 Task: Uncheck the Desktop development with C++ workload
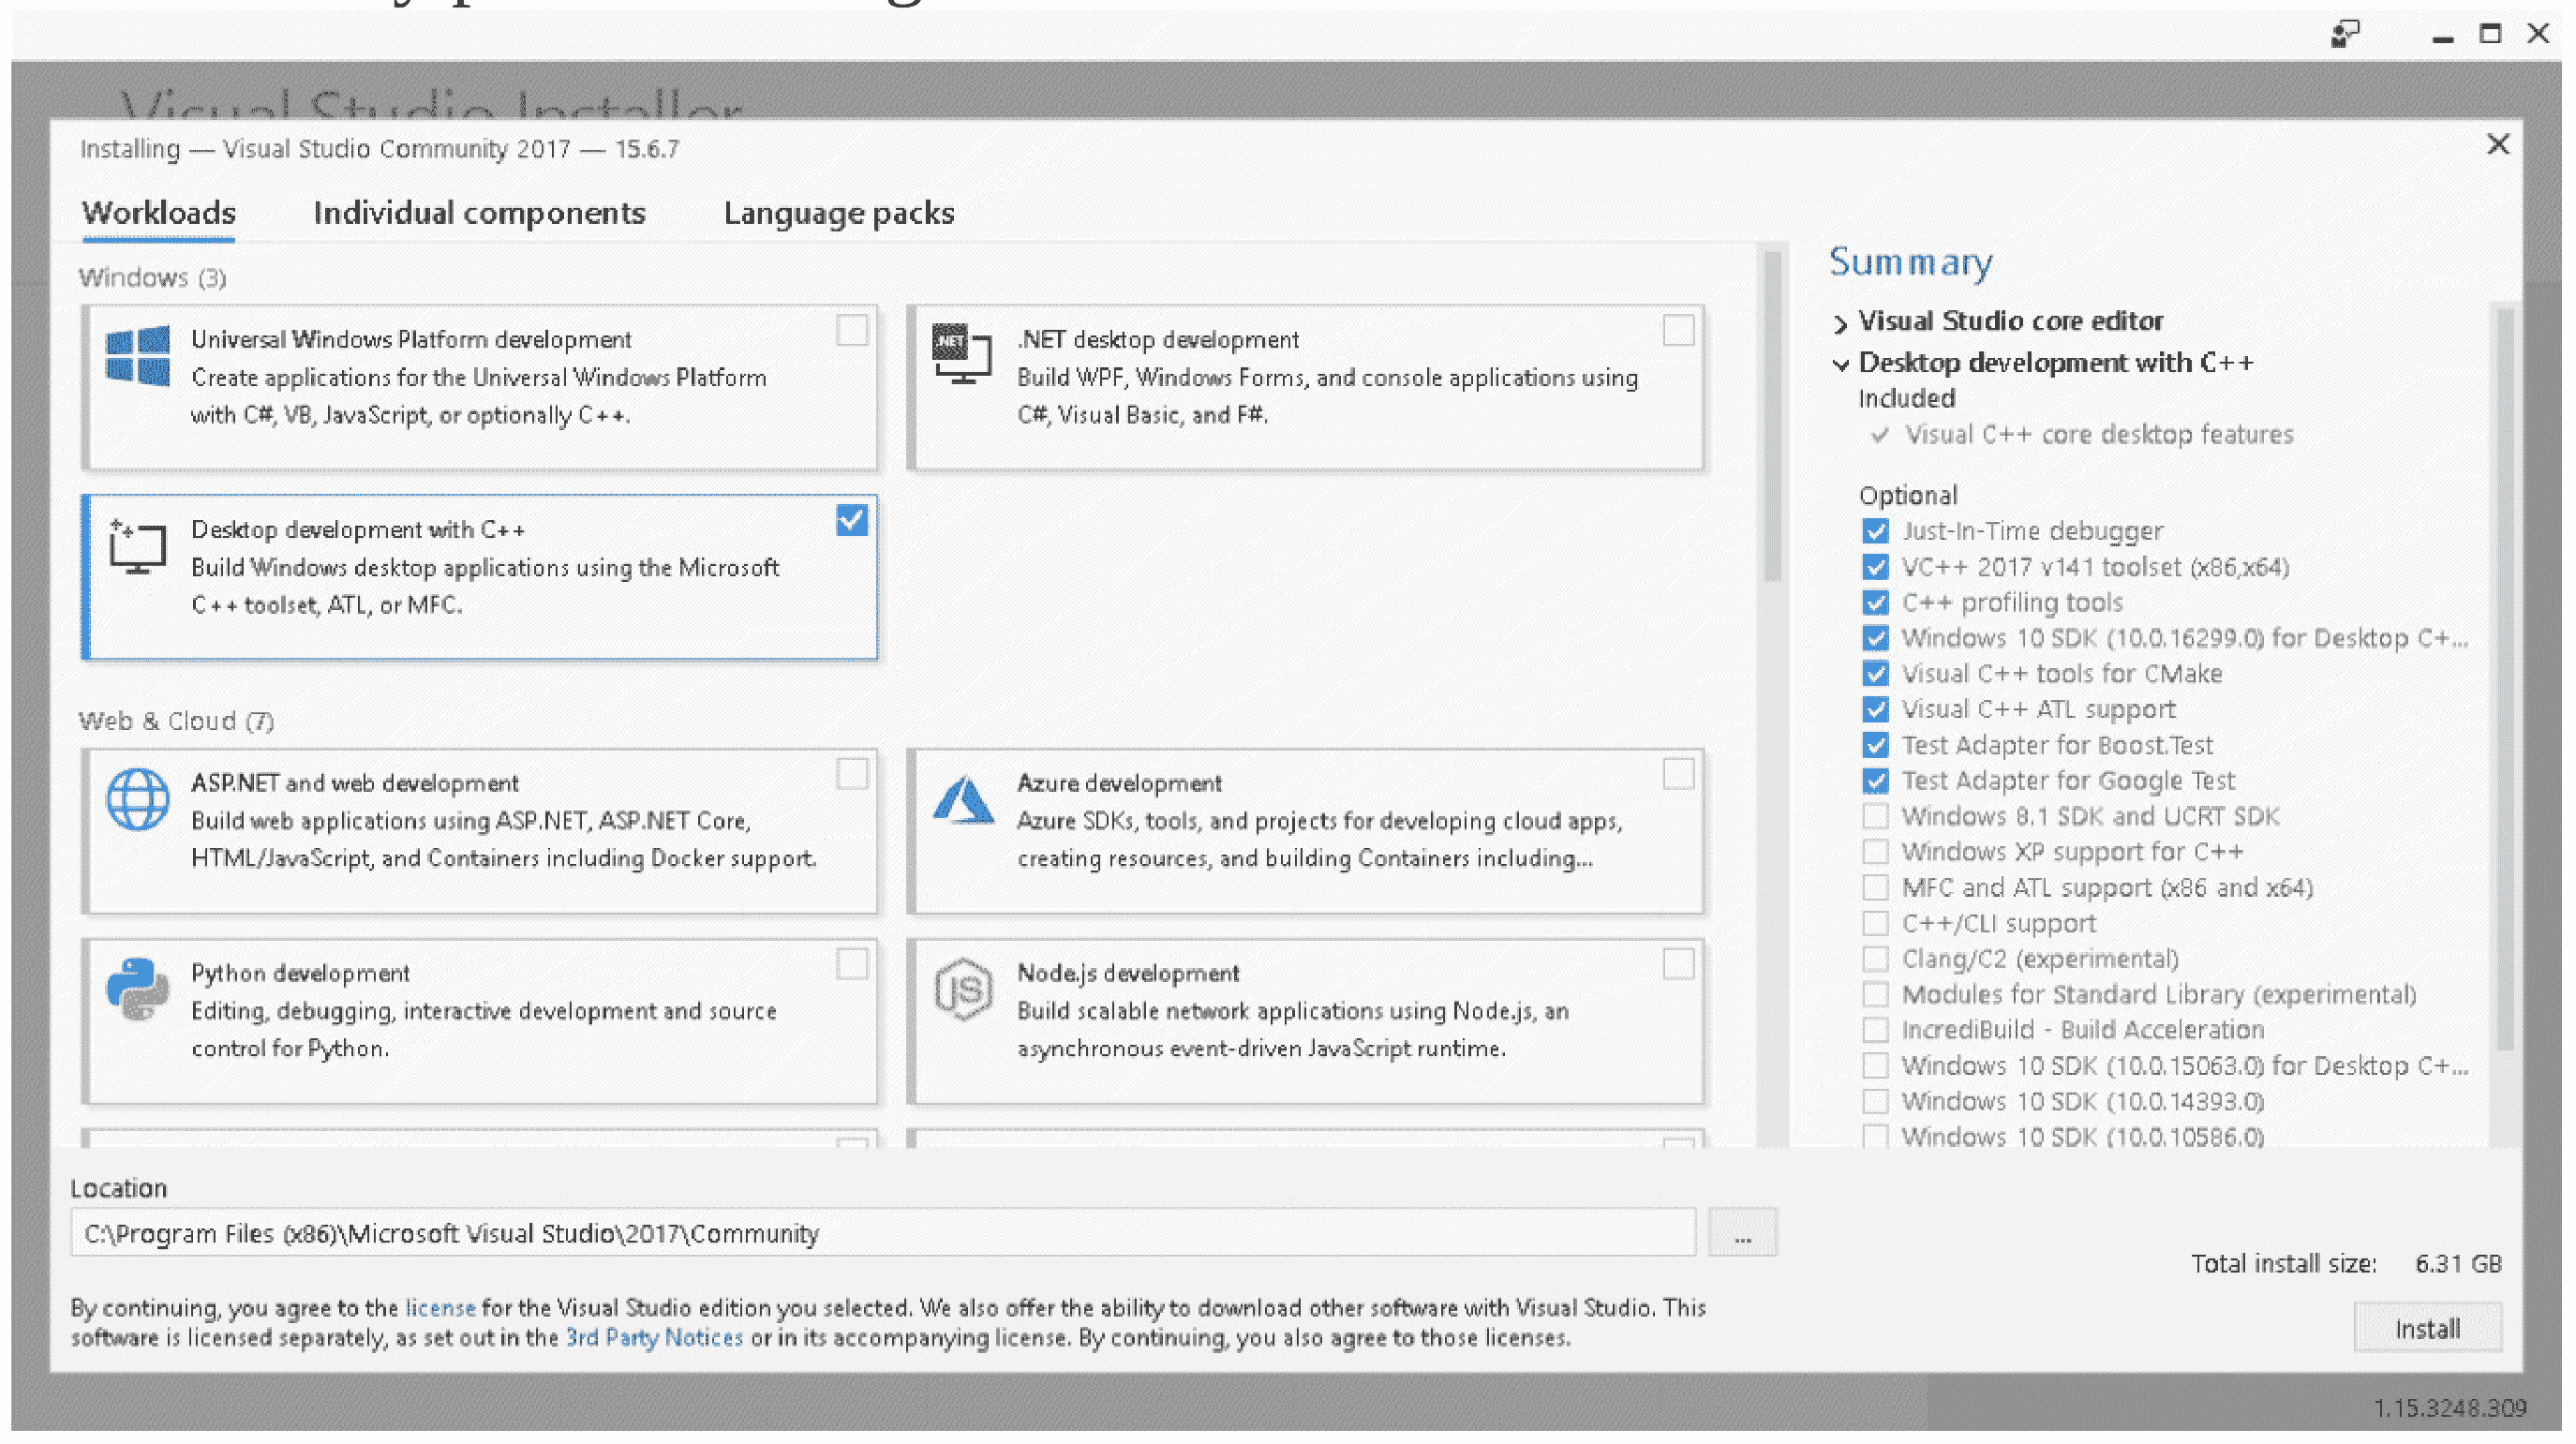pos(852,521)
